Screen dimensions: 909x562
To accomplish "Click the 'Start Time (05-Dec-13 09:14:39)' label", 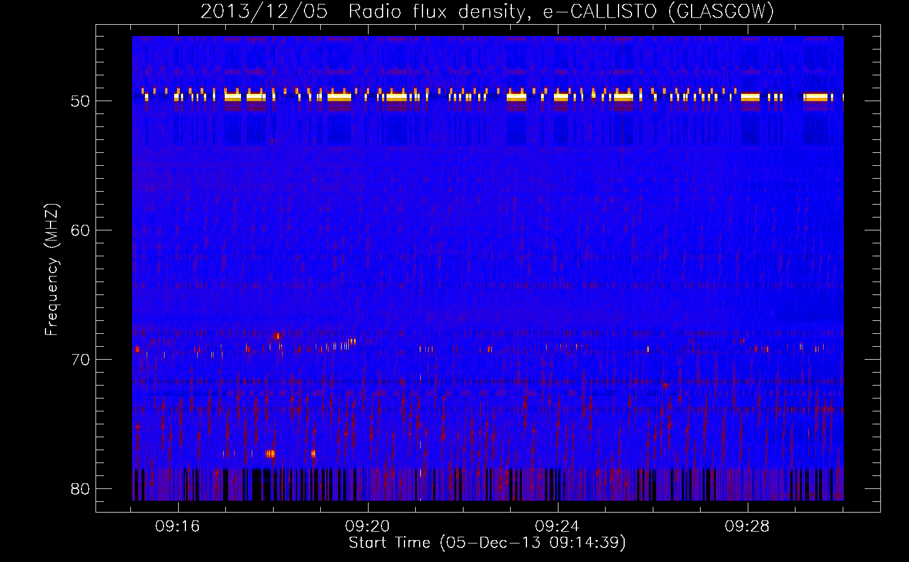I will (x=487, y=543).
